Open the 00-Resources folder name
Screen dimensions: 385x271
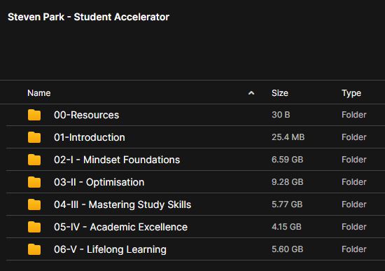[86, 115]
